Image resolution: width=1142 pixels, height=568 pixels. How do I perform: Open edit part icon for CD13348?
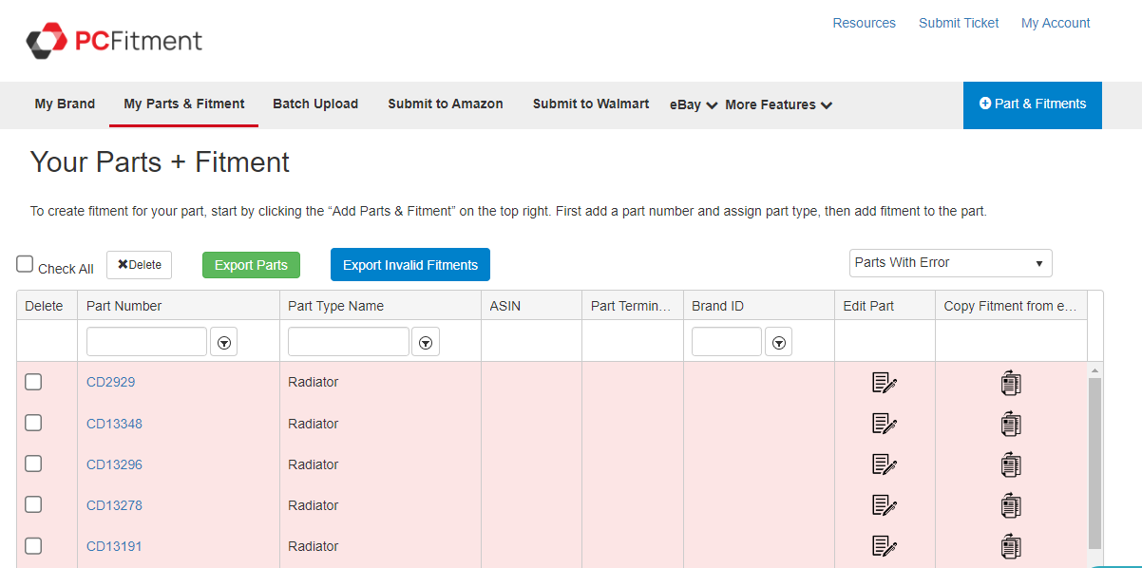click(x=884, y=424)
